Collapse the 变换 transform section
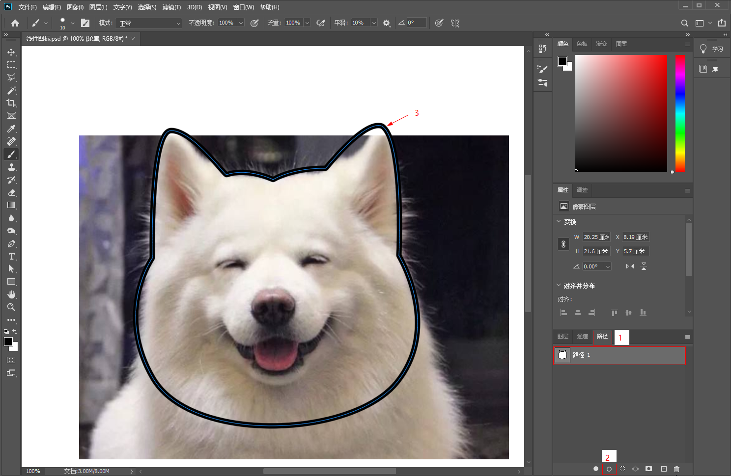This screenshot has width=731, height=476. click(x=559, y=222)
